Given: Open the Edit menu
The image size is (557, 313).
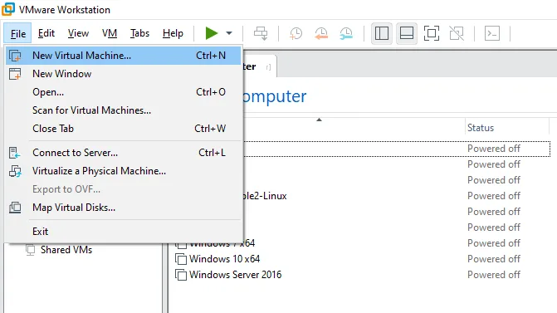Looking at the screenshot, I should 46,33.
